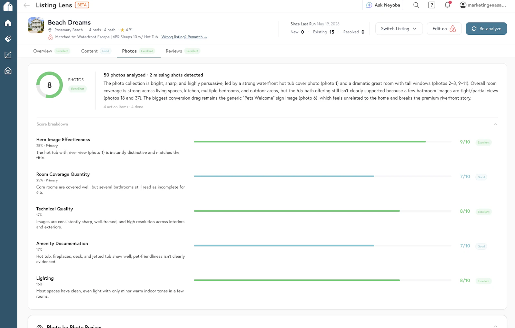Select the Photos tab
The height and width of the screenshot is (328, 515).
(139, 51)
